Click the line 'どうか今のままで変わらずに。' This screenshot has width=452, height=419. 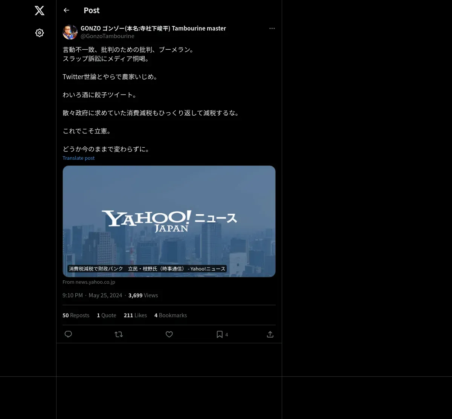click(107, 149)
